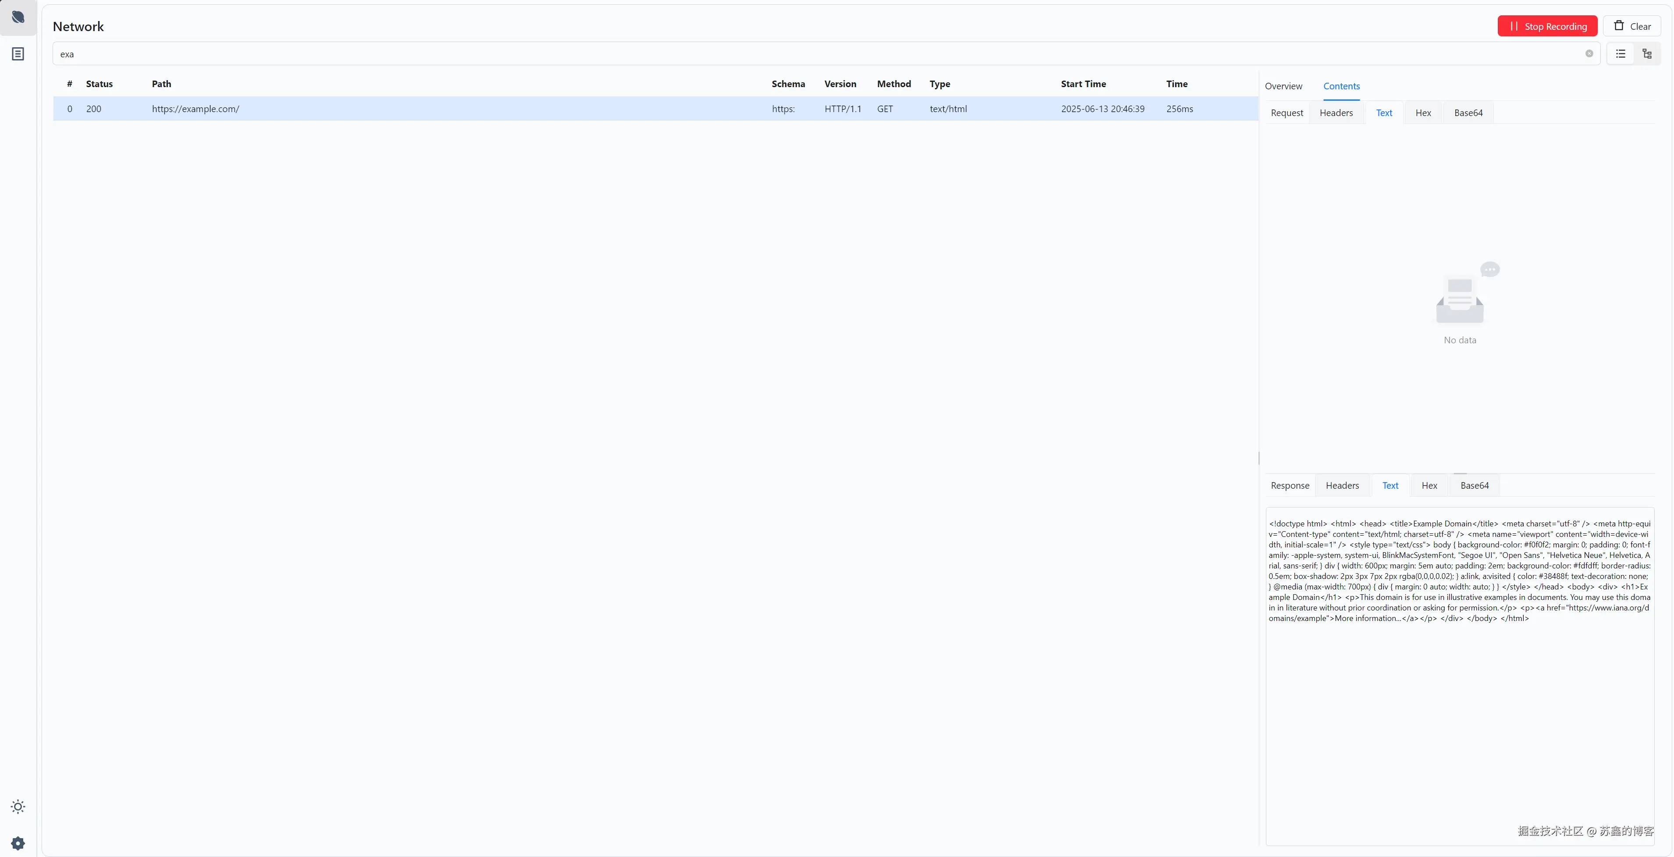The width and height of the screenshot is (1674, 857).
Task: Click the Stop Recording button
Action: coord(1547,27)
